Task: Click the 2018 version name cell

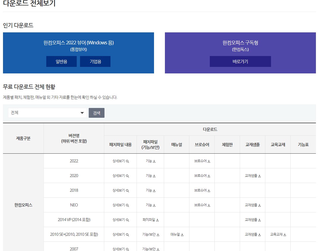Action: pos(74,190)
